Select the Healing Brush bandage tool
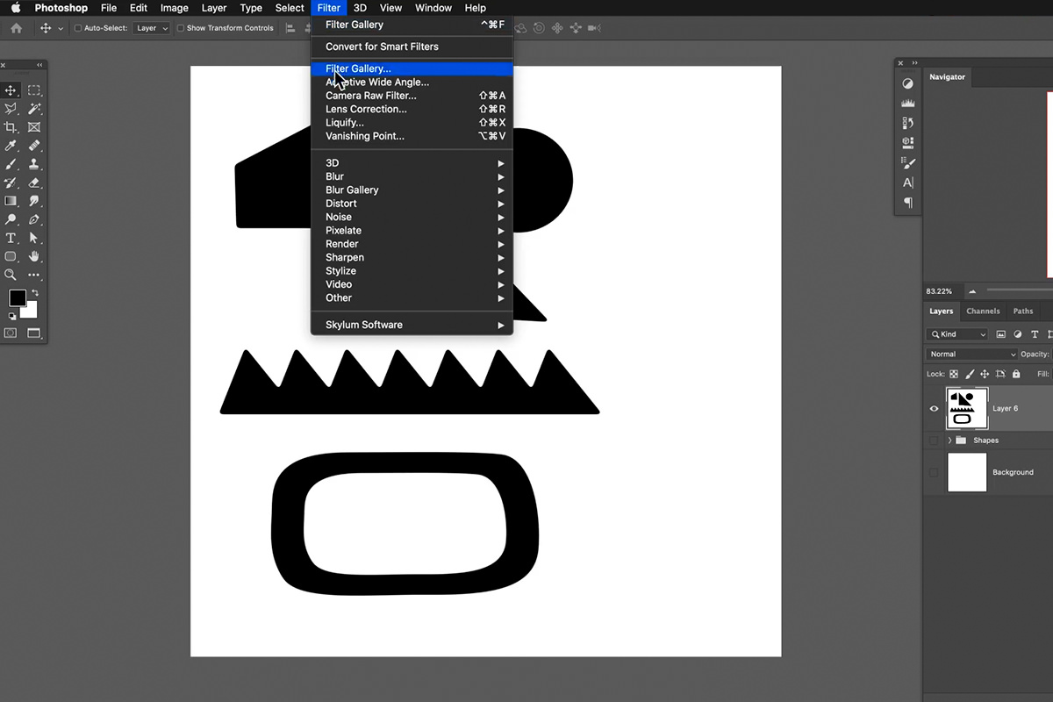Image resolution: width=1053 pixels, height=702 pixels. point(34,146)
